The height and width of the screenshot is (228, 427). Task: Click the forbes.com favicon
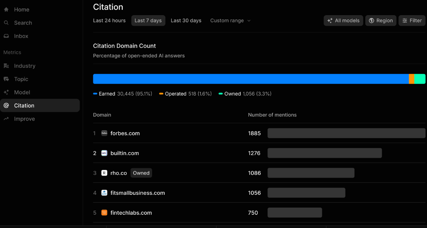(104, 133)
